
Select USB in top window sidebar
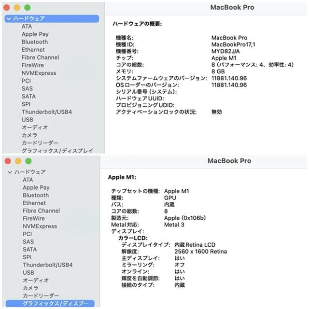28,120
